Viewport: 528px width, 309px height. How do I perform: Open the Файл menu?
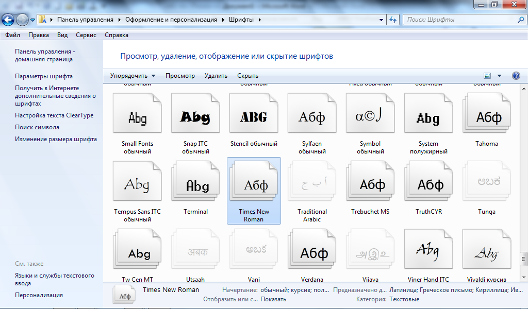[12, 35]
